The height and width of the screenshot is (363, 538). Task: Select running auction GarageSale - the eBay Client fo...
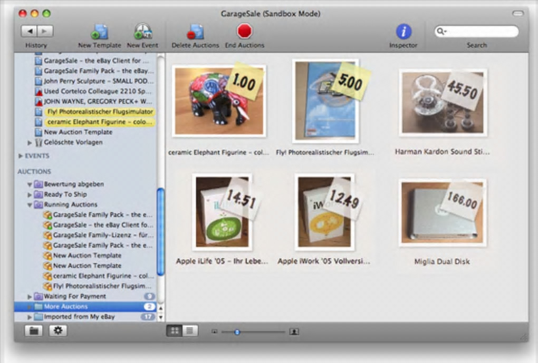pos(85,225)
